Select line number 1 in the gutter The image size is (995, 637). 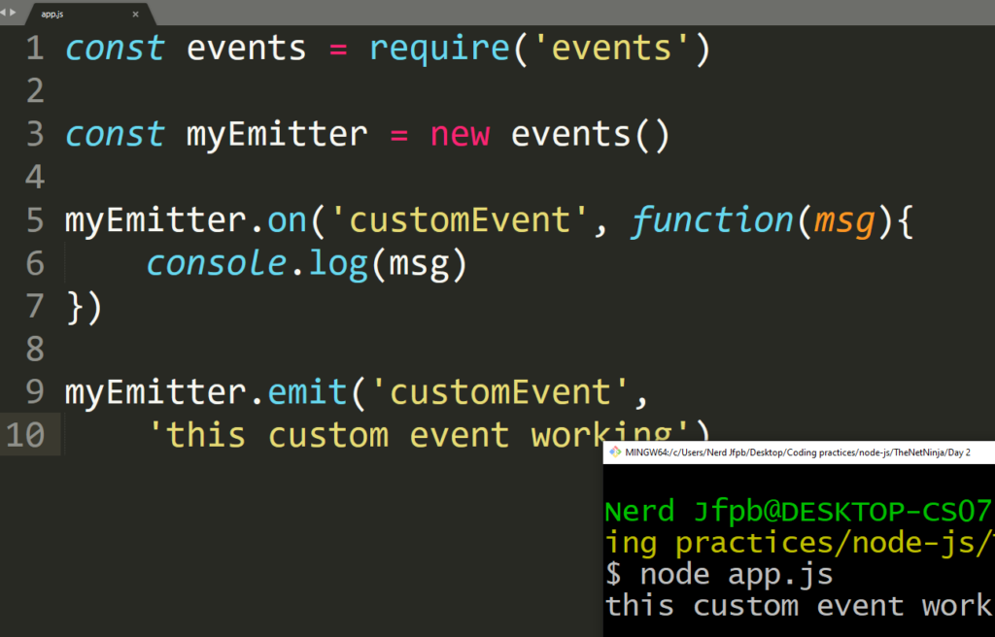pyautogui.click(x=36, y=49)
